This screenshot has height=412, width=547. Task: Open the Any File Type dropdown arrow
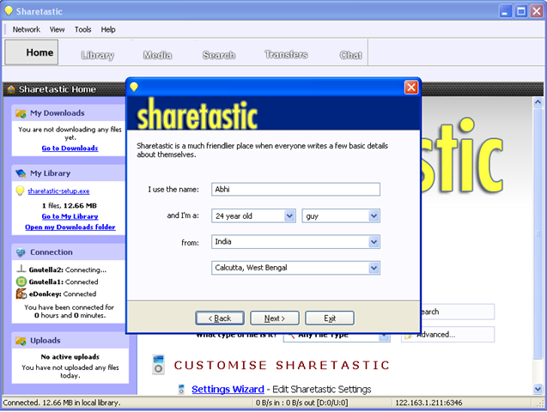point(385,336)
